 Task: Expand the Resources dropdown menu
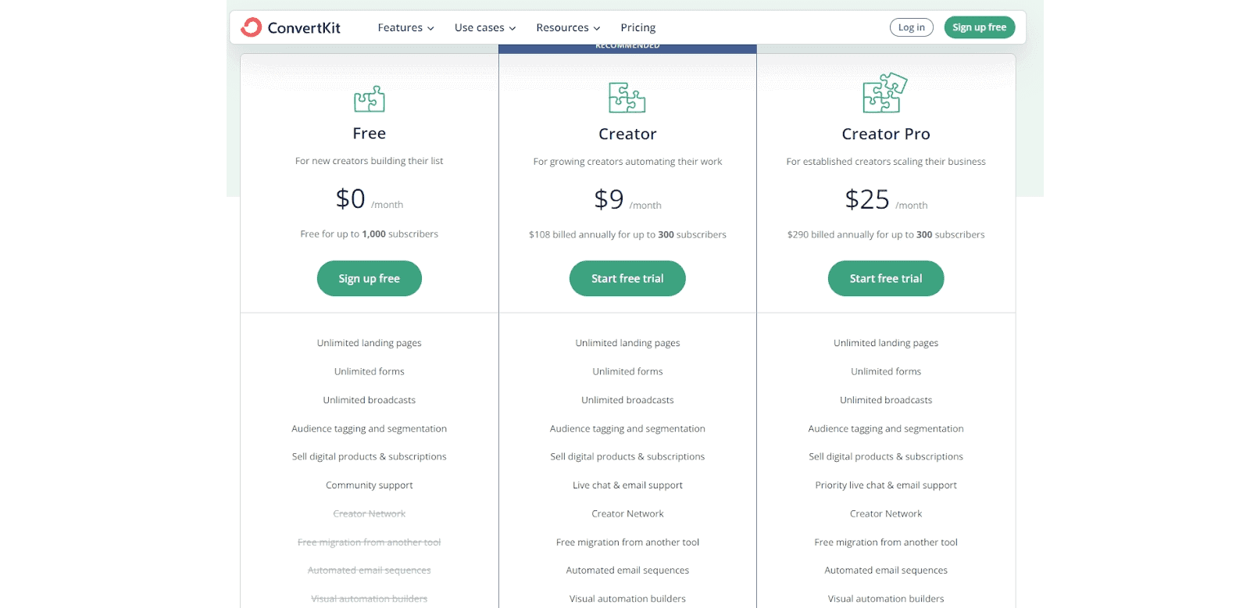[x=568, y=27]
